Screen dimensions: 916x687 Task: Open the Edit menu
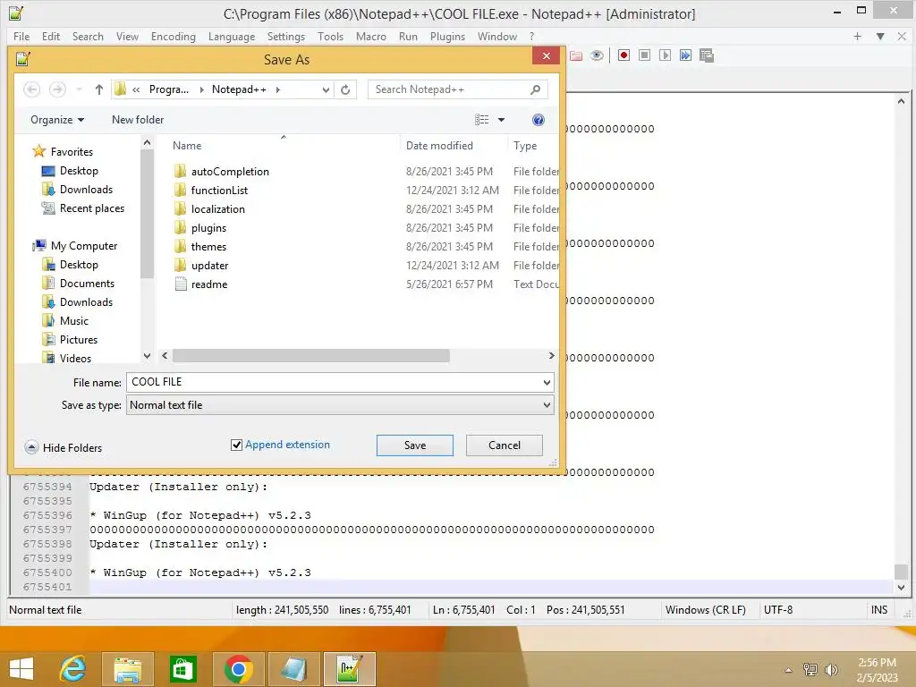pyautogui.click(x=51, y=36)
